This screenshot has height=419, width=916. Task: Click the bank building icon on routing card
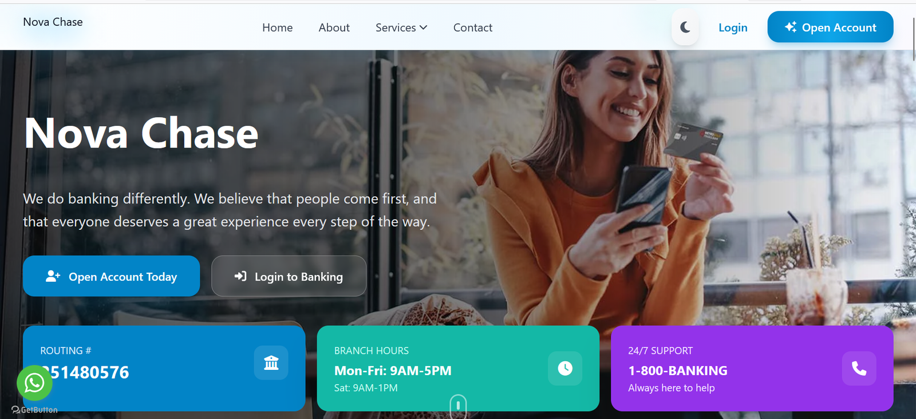271,362
